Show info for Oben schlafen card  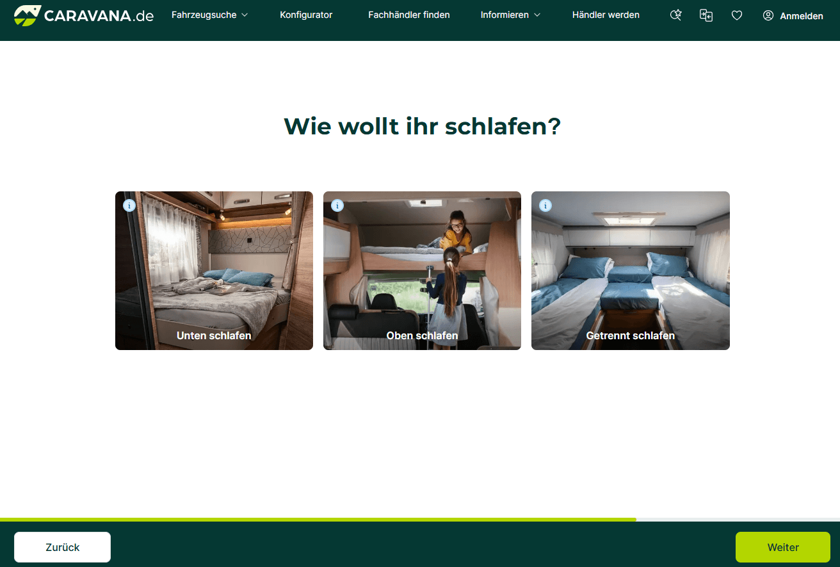(337, 205)
